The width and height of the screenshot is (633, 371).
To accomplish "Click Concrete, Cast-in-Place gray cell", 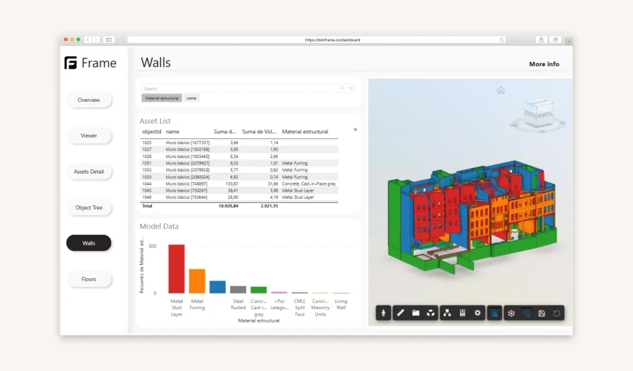I will pyautogui.click(x=309, y=184).
